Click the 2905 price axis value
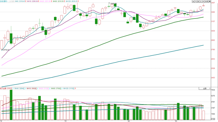The height and width of the screenshot is (122, 218). pyautogui.click(x=213, y=40)
